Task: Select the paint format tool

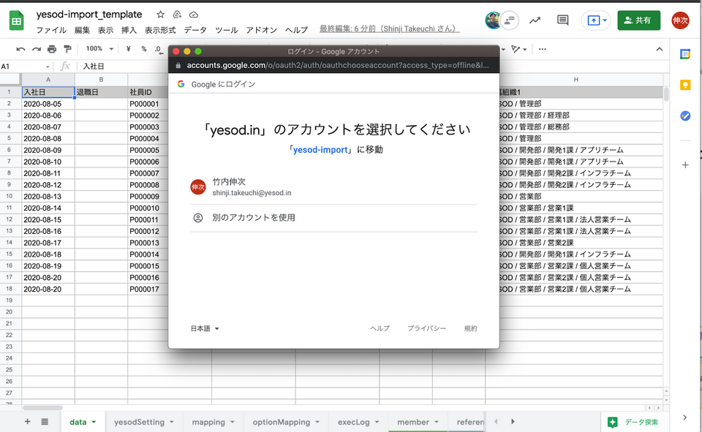Action: pyautogui.click(x=67, y=49)
